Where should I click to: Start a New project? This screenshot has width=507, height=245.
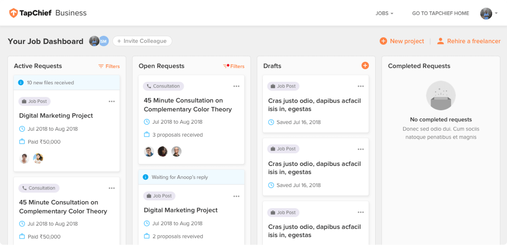click(402, 41)
